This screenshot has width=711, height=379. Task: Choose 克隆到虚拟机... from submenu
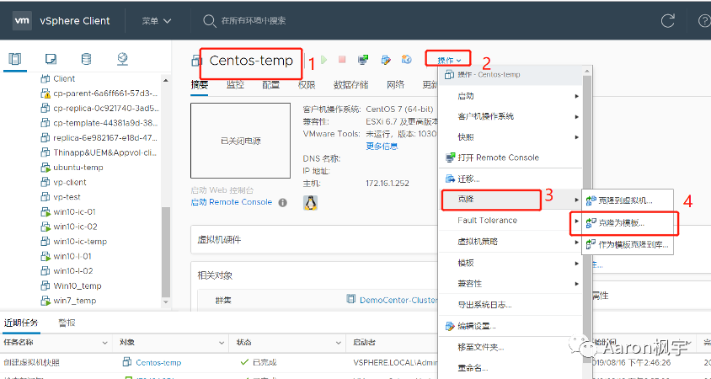(628, 200)
